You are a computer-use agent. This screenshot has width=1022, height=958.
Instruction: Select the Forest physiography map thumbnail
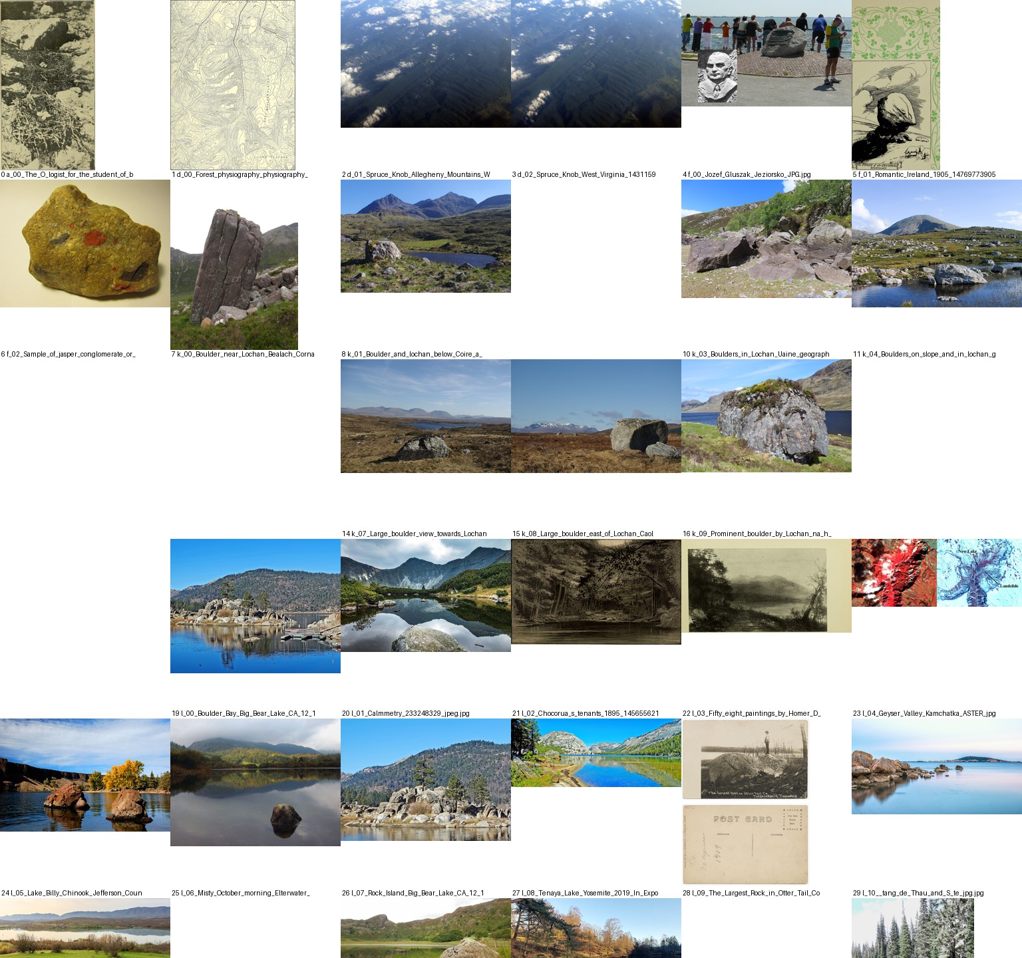(x=233, y=84)
